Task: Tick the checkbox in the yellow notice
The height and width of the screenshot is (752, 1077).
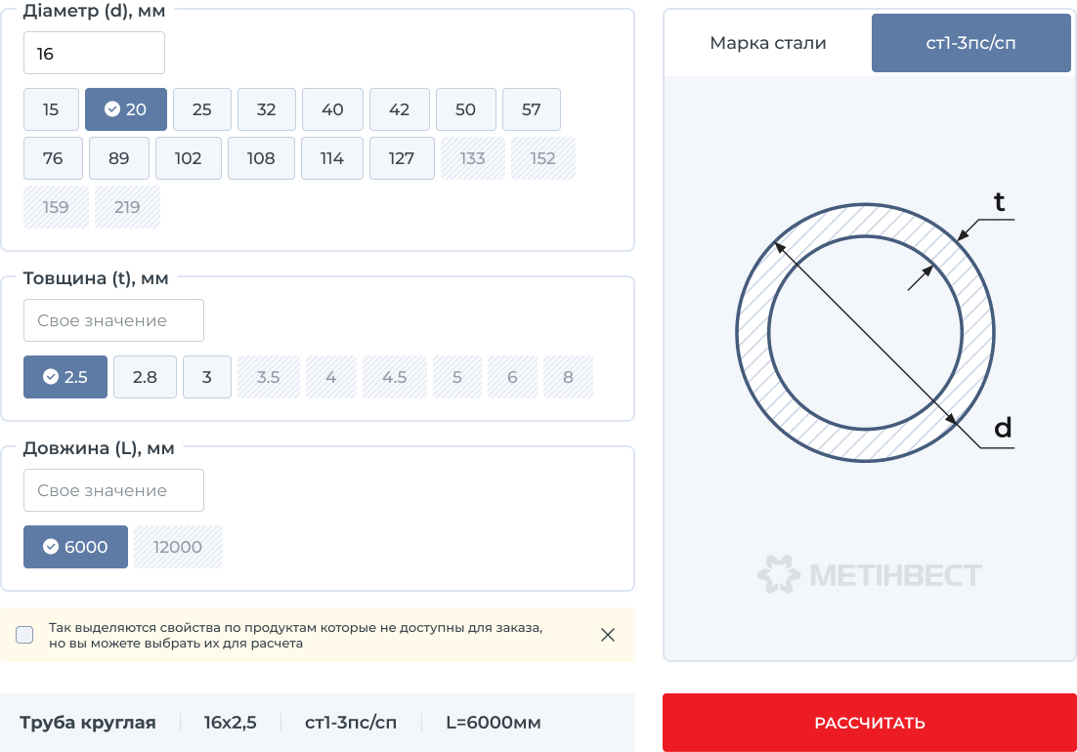Action: coord(24,635)
